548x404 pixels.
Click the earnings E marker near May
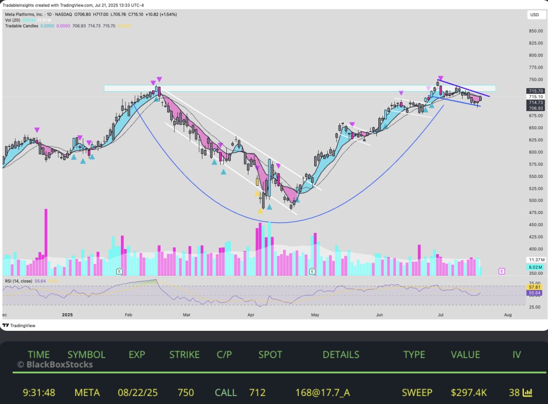(312, 271)
